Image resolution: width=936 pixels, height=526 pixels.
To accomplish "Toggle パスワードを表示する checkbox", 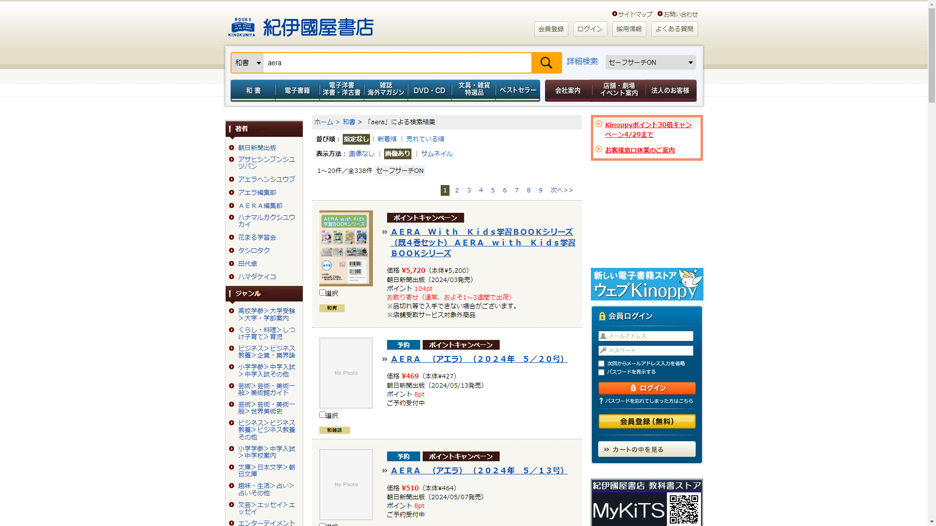I will click(x=601, y=373).
